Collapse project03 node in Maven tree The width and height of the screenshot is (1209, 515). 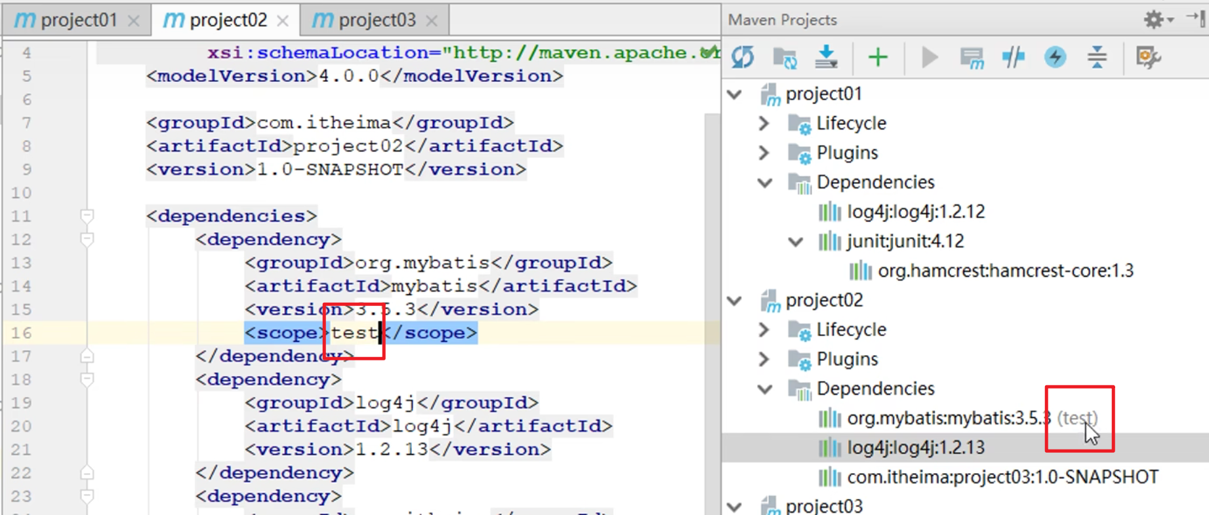[x=735, y=506]
